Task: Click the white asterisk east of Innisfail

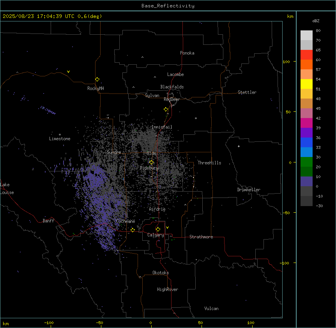Action: pyautogui.click(x=196, y=118)
